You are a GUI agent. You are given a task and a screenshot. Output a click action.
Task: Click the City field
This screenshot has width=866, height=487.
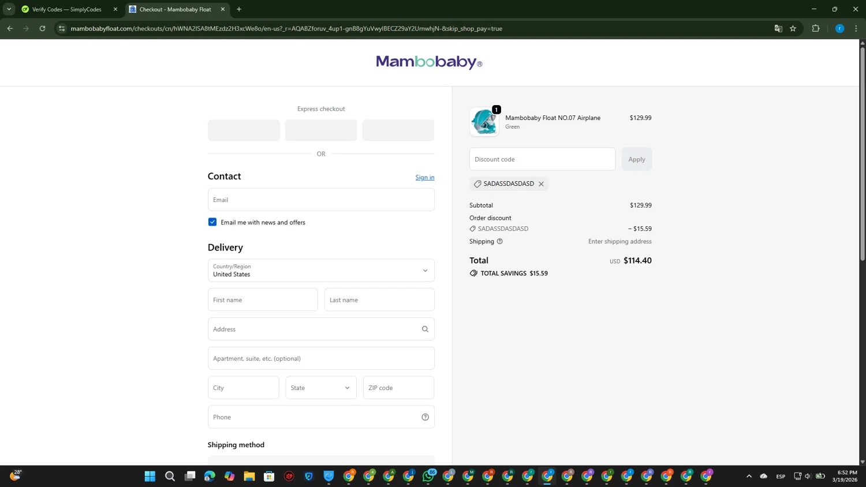[x=243, y=388]
